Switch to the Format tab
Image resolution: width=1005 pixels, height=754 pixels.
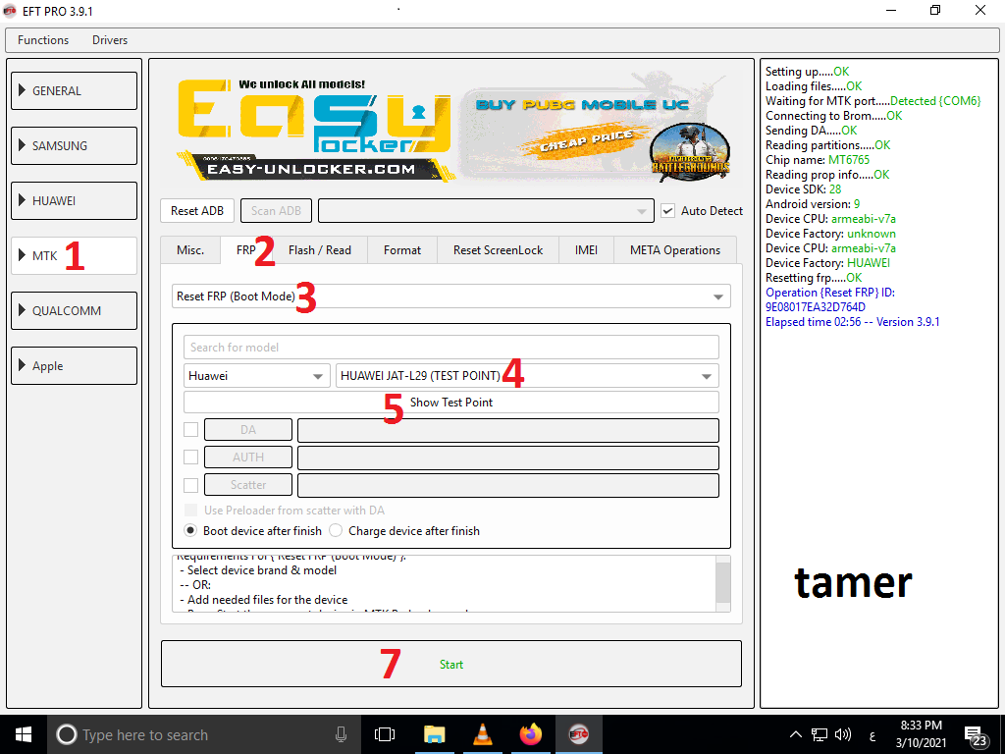402,250
